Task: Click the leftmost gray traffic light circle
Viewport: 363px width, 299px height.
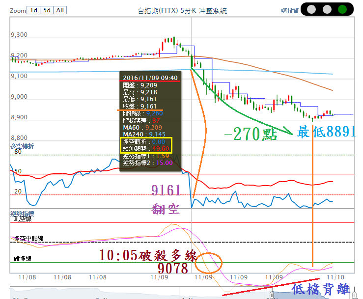Action: [x=311, y=9]
